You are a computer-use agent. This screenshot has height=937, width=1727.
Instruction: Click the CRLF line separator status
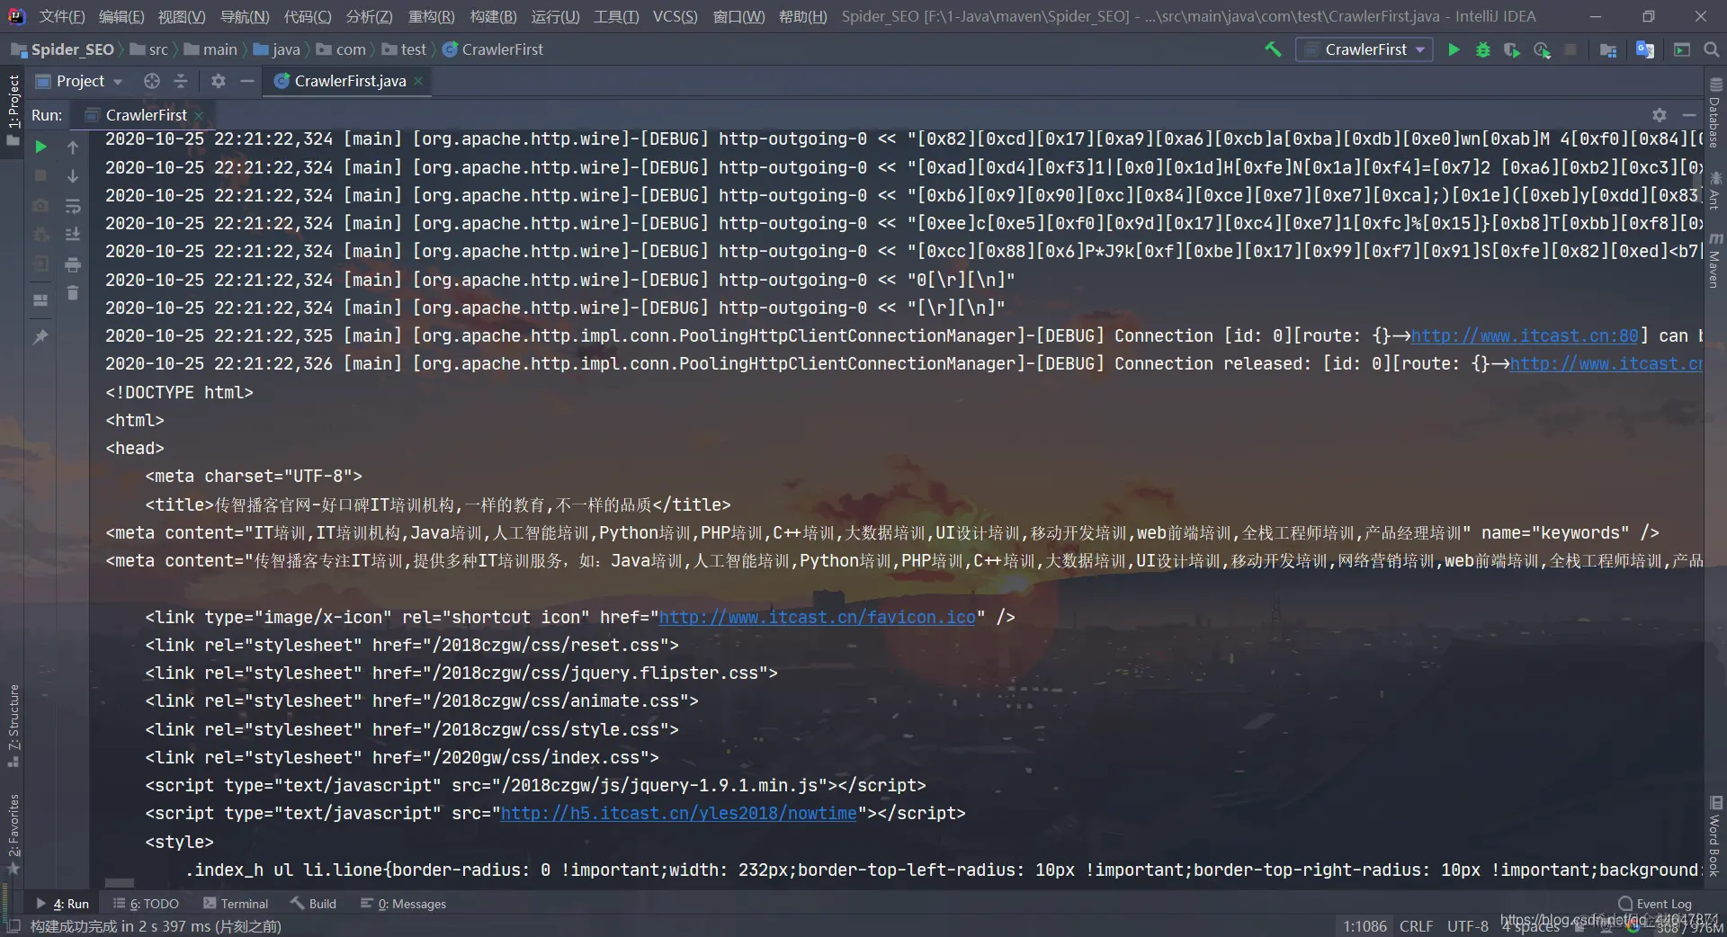(1417, 926)
